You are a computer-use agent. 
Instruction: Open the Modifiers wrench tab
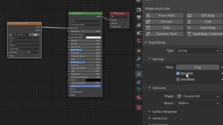coord(139,59)
